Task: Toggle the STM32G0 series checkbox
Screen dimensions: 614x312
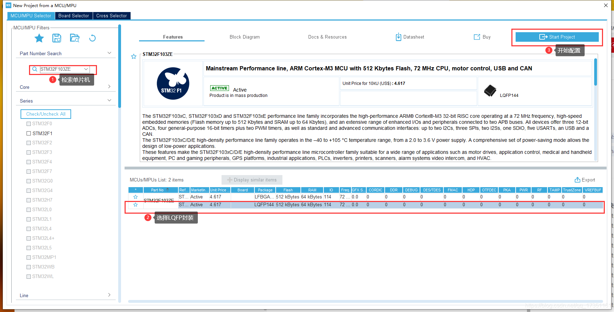Action: [29, 181]
